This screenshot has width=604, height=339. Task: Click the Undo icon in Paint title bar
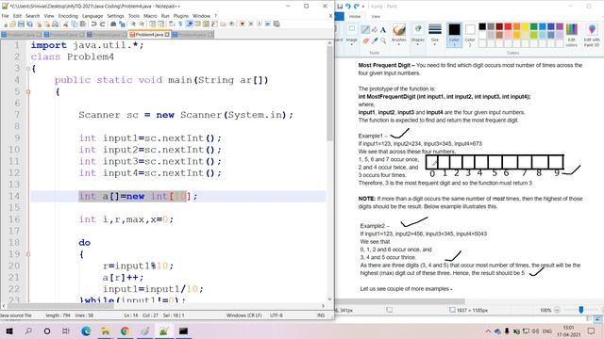pos(348,7)
